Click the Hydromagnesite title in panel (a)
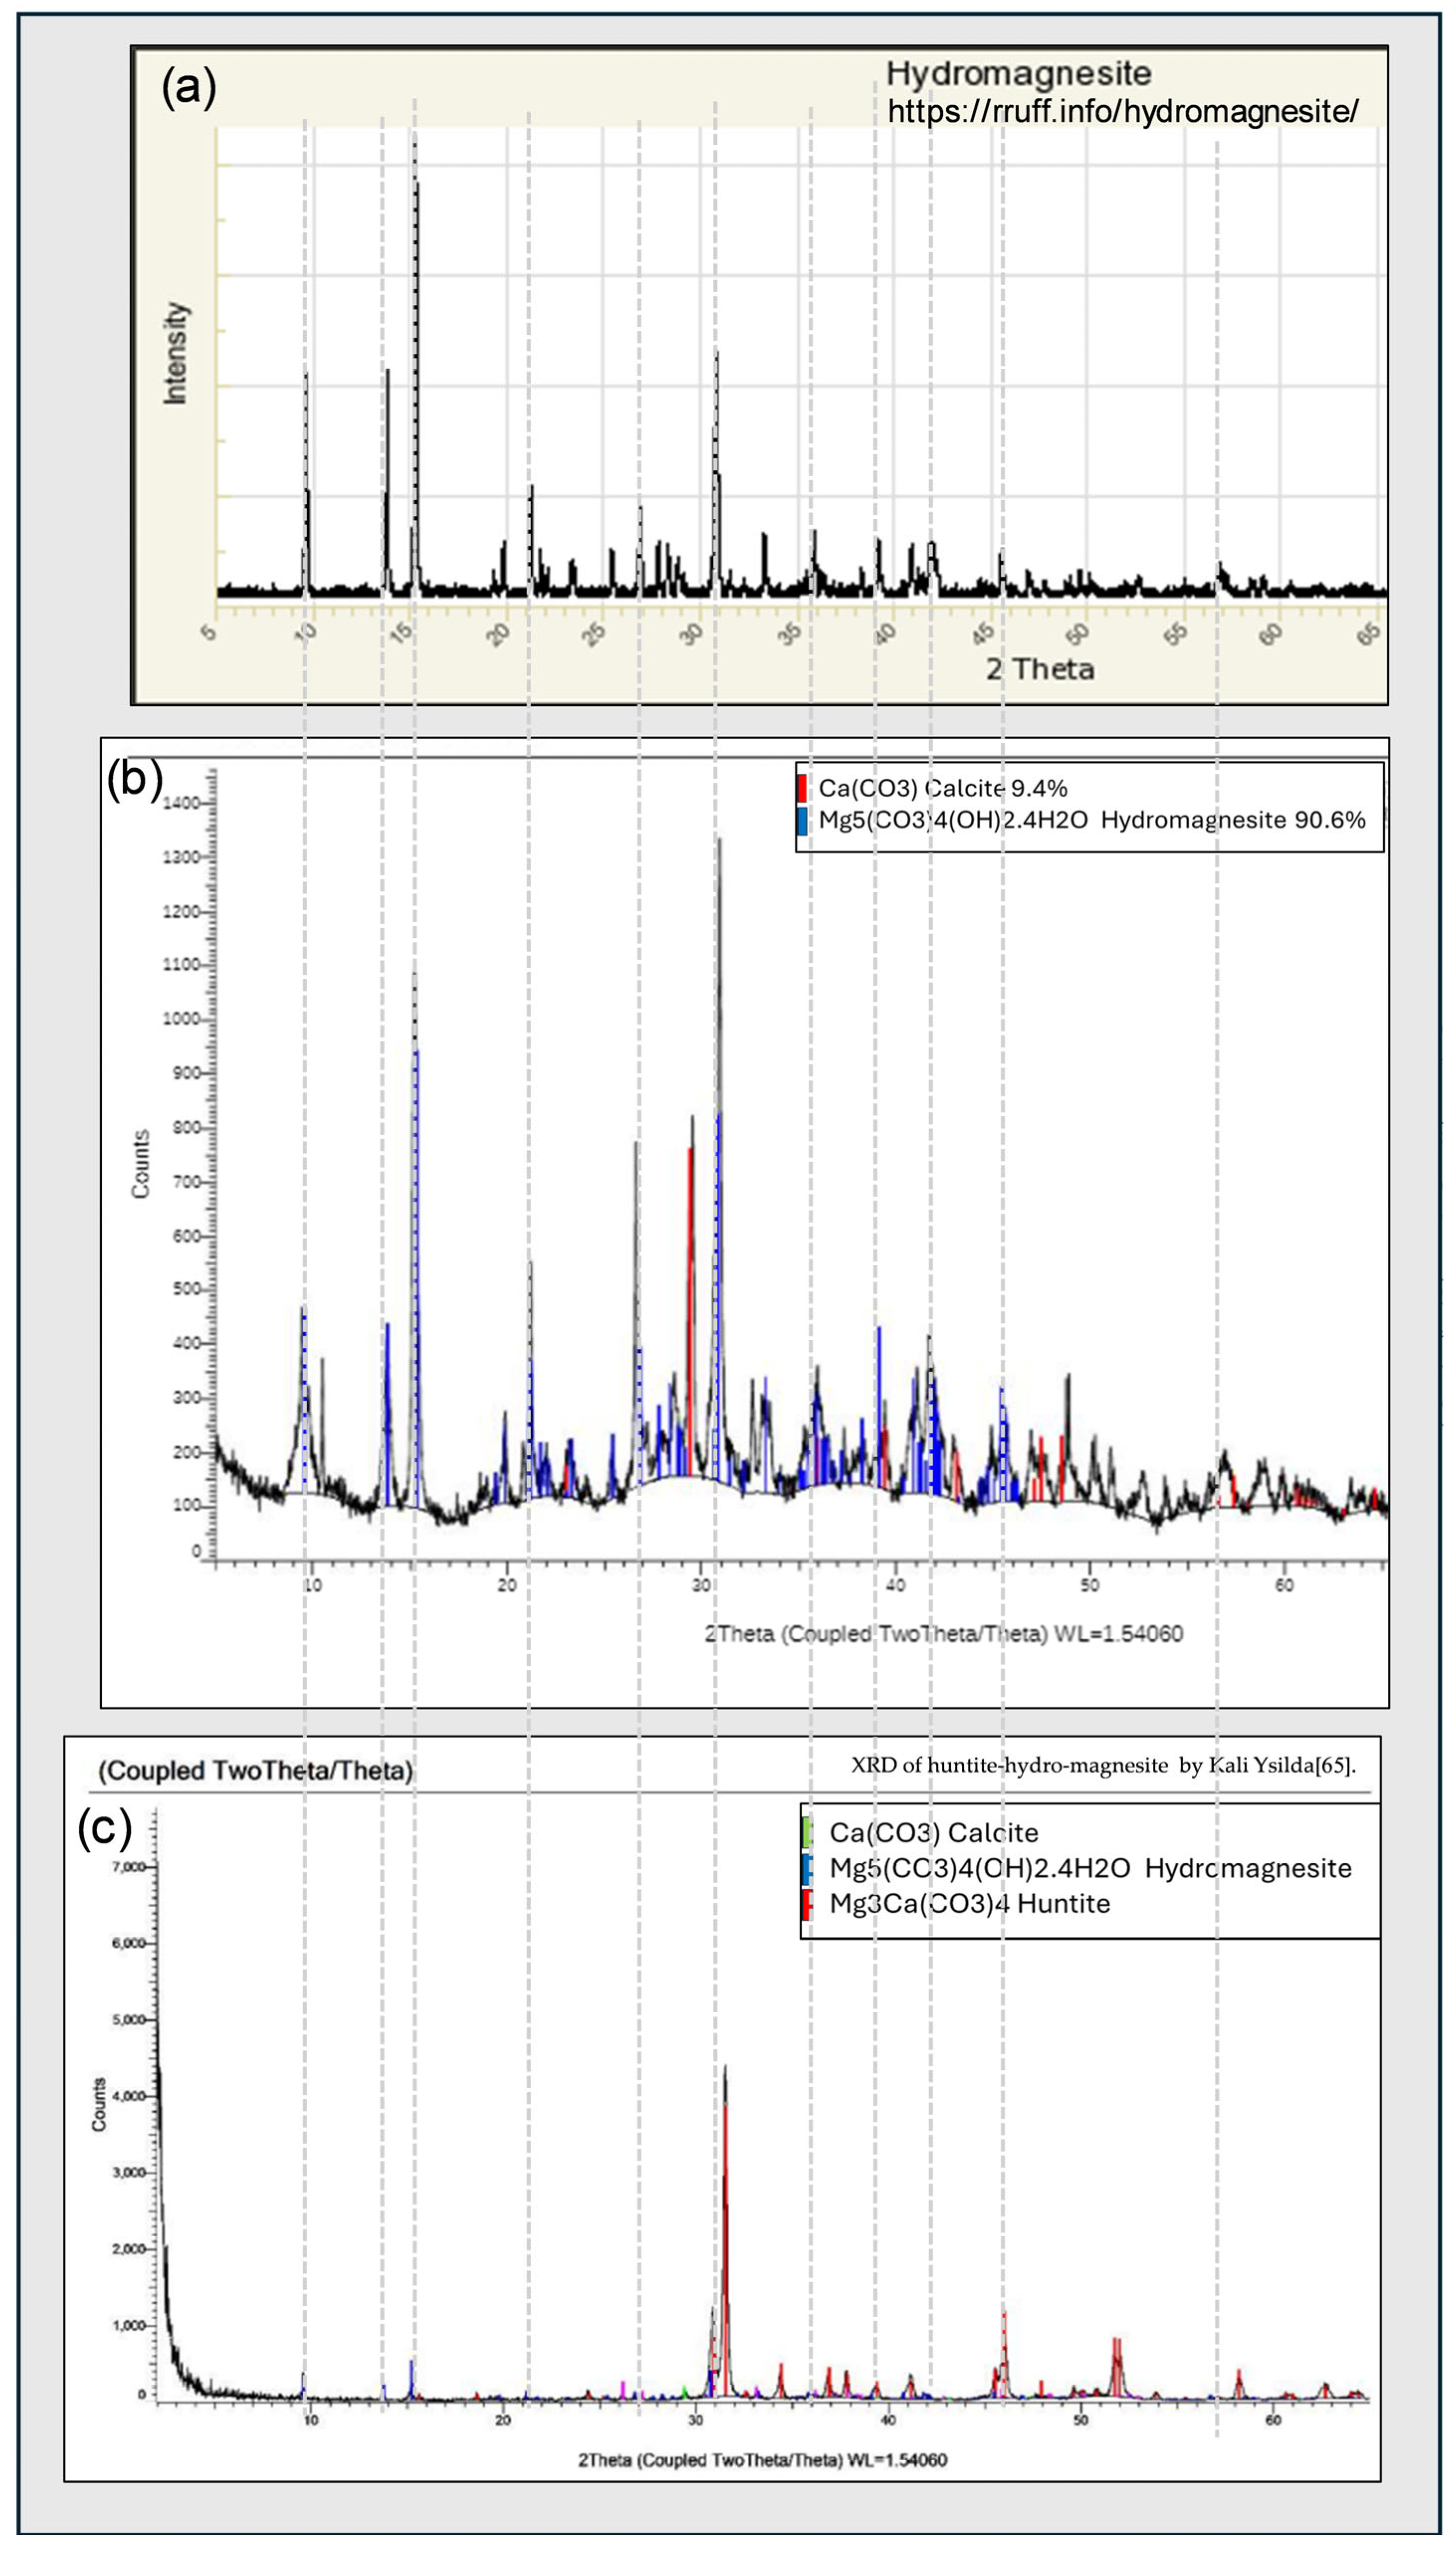The height and width of the screenshot is (2550, 1456). (1018, 73)
